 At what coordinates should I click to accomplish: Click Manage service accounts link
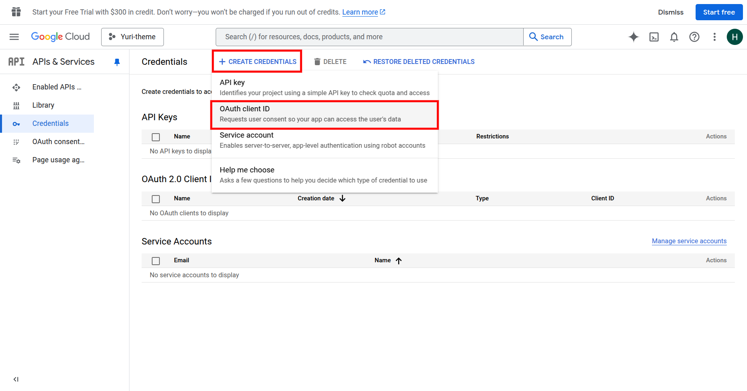point(689,241)
